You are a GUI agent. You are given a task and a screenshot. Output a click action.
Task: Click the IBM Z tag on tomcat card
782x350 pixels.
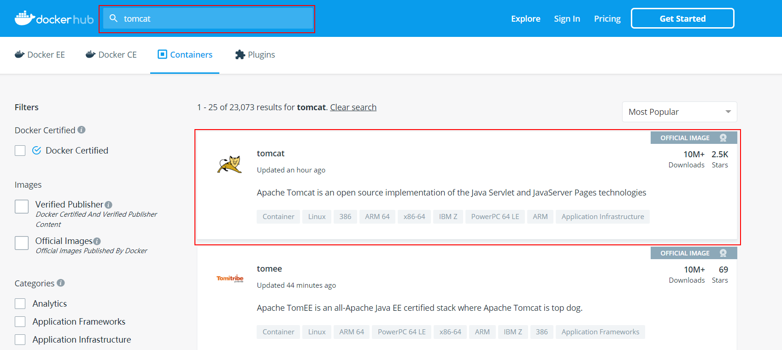click(448, 217)
